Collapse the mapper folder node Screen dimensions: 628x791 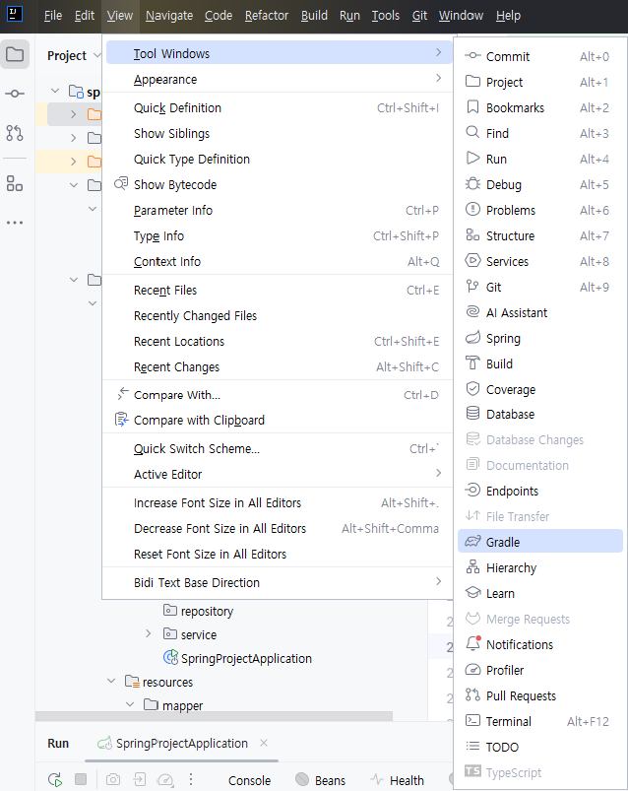[130, 704]
